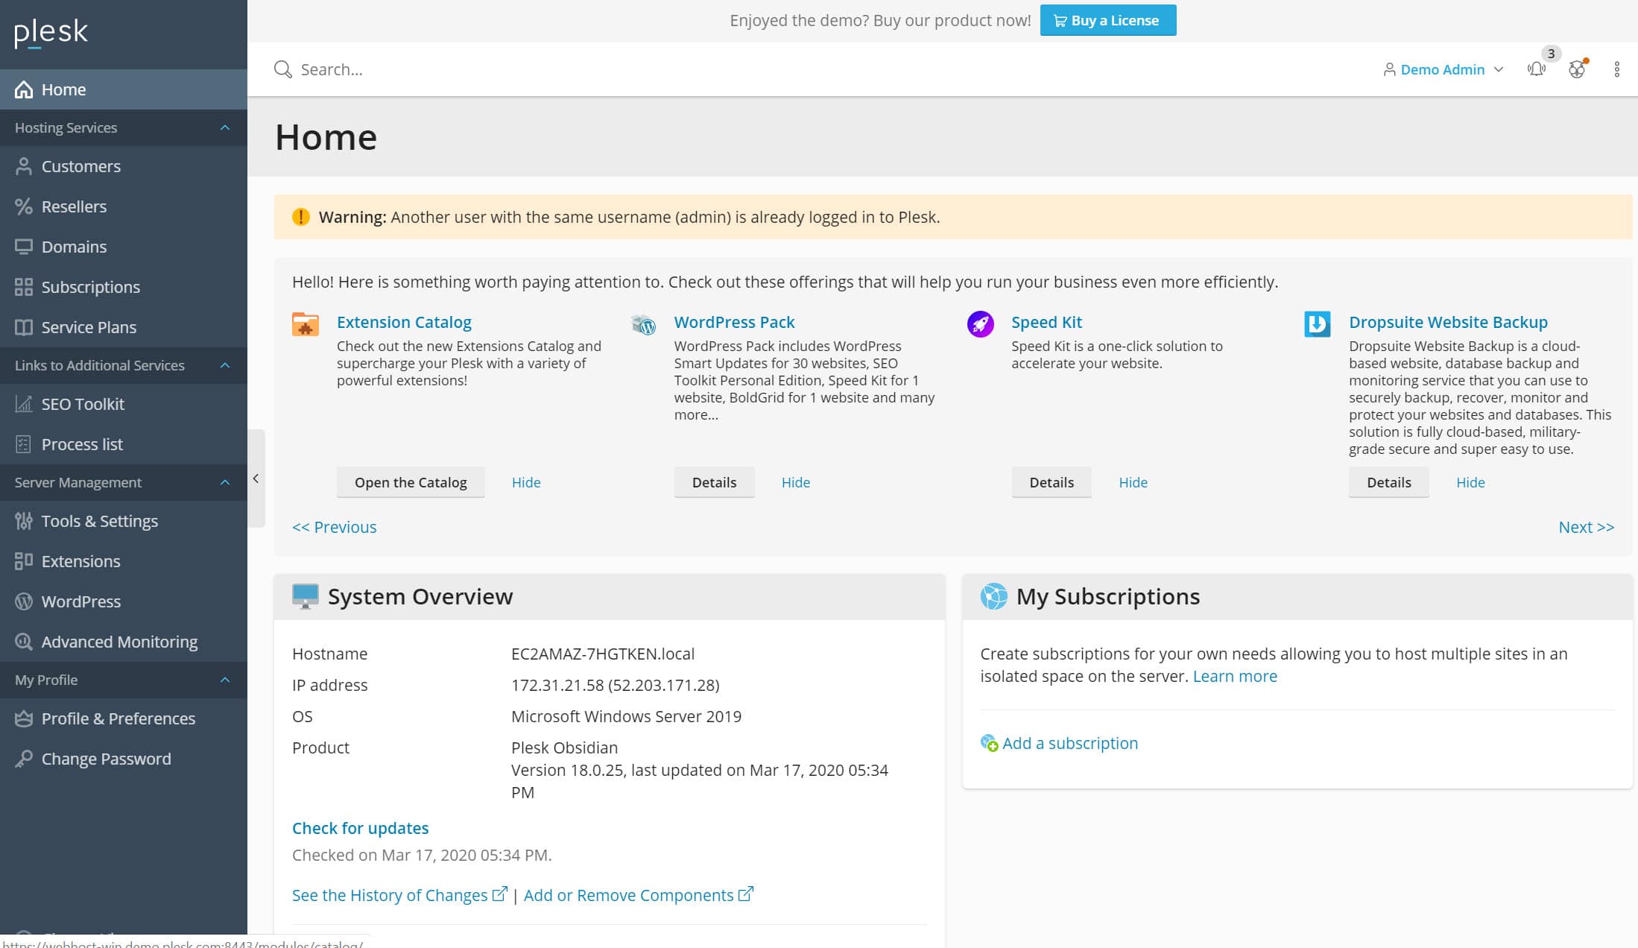Open the three-dot options menu
Viewport: 1638px width, 948px height.
point(1616,69)
